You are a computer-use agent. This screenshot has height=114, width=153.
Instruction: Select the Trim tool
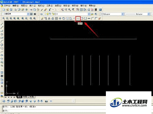point(74,18)
